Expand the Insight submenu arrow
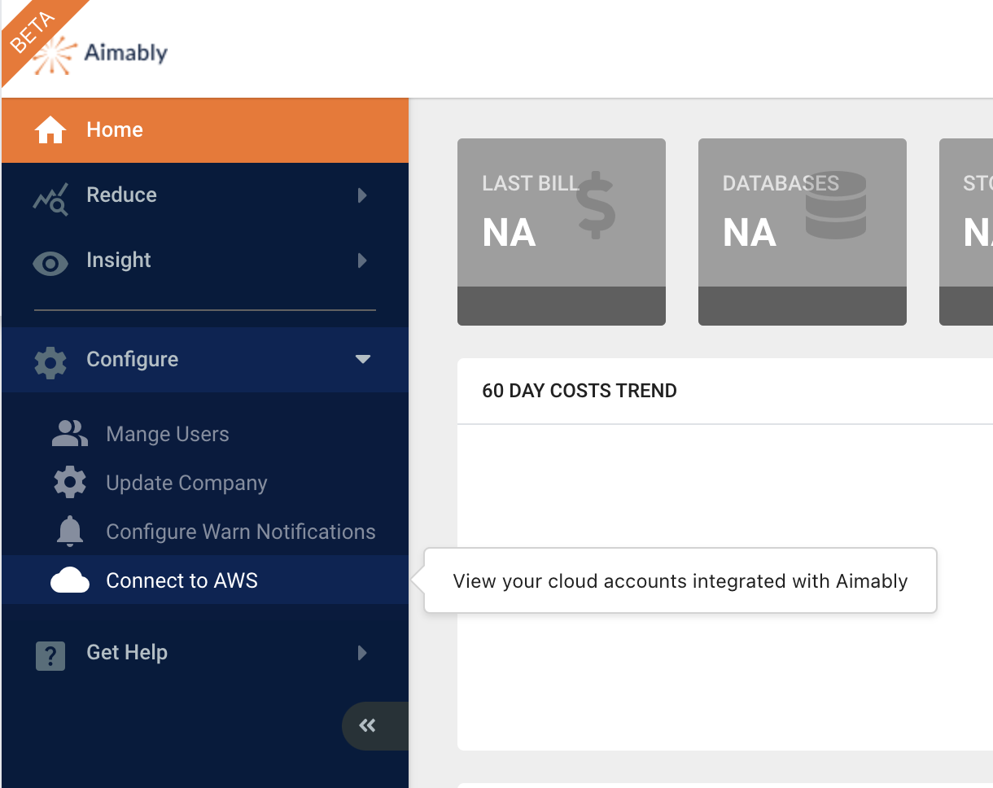This screenshot has height=788, width=993. tap(362, 260)
